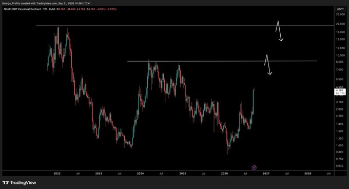Click the low value L4.103

point(81,9)
